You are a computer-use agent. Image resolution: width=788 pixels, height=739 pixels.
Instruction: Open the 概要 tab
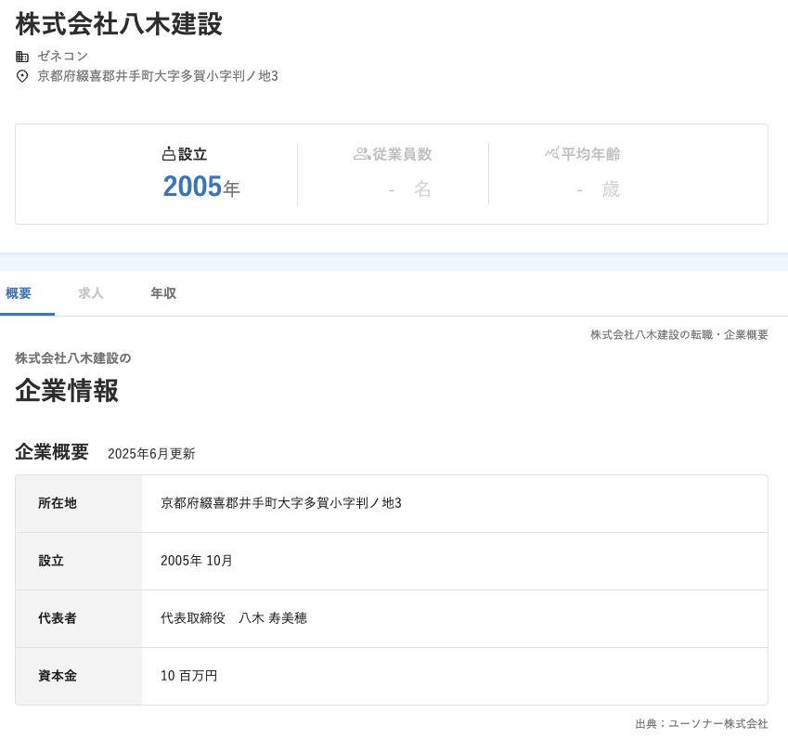point(19,293)
